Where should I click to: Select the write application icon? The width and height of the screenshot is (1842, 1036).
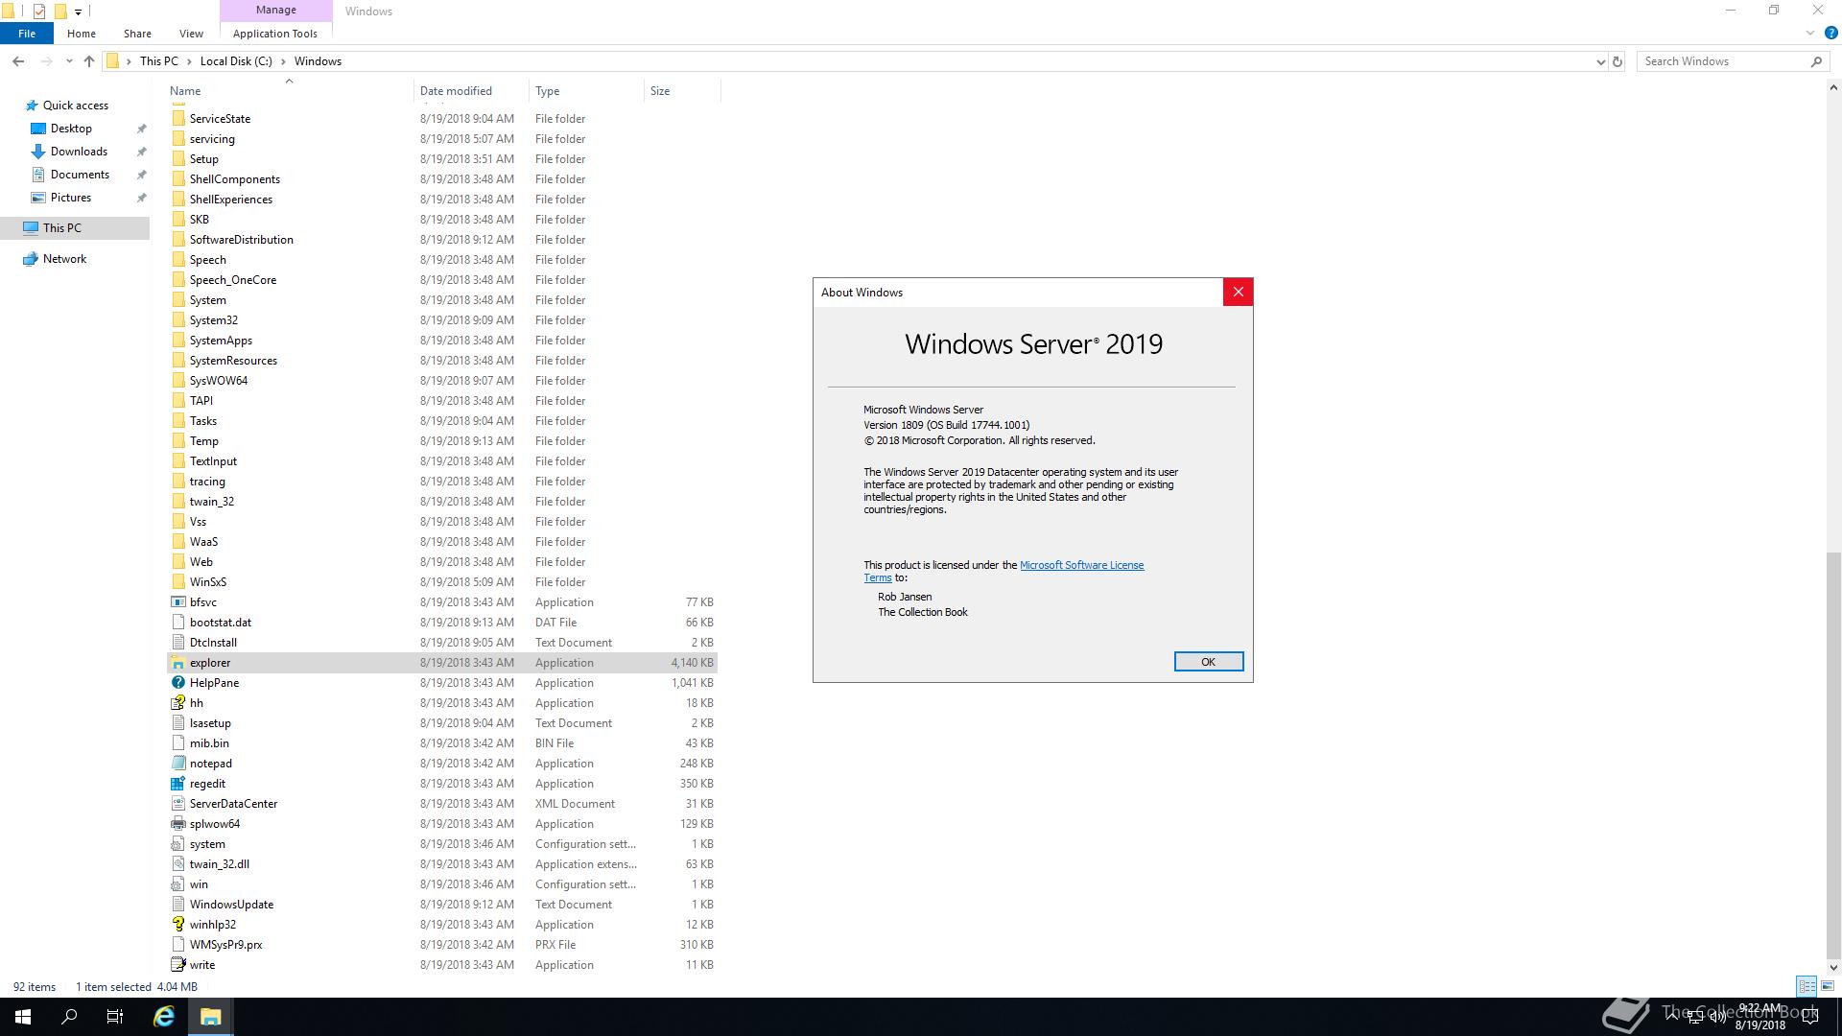click(177, 965)
